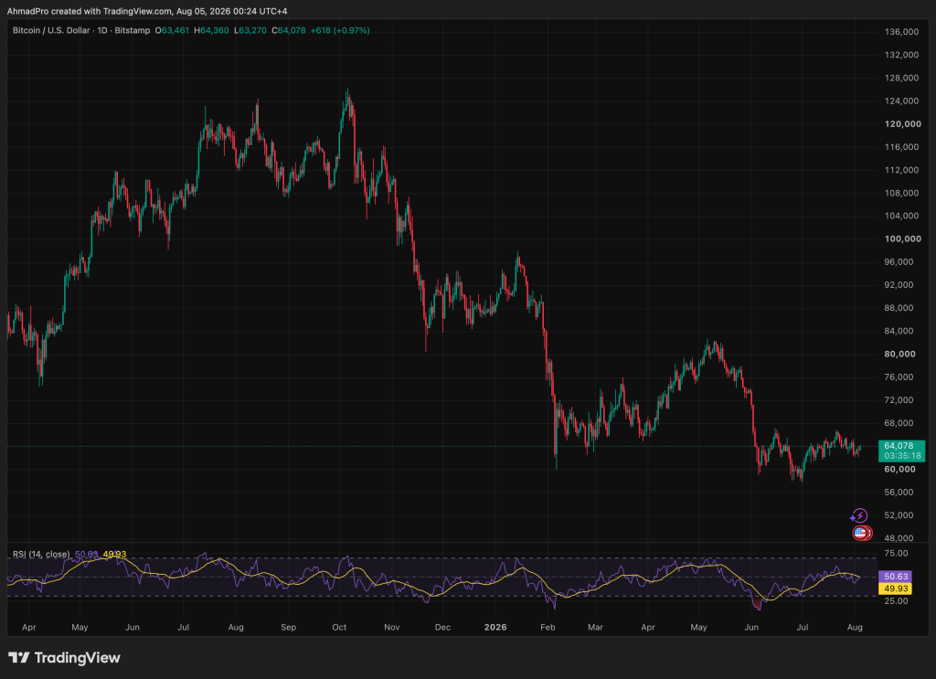Click the TradingView logo at bottom left

[x=65, y=657]
